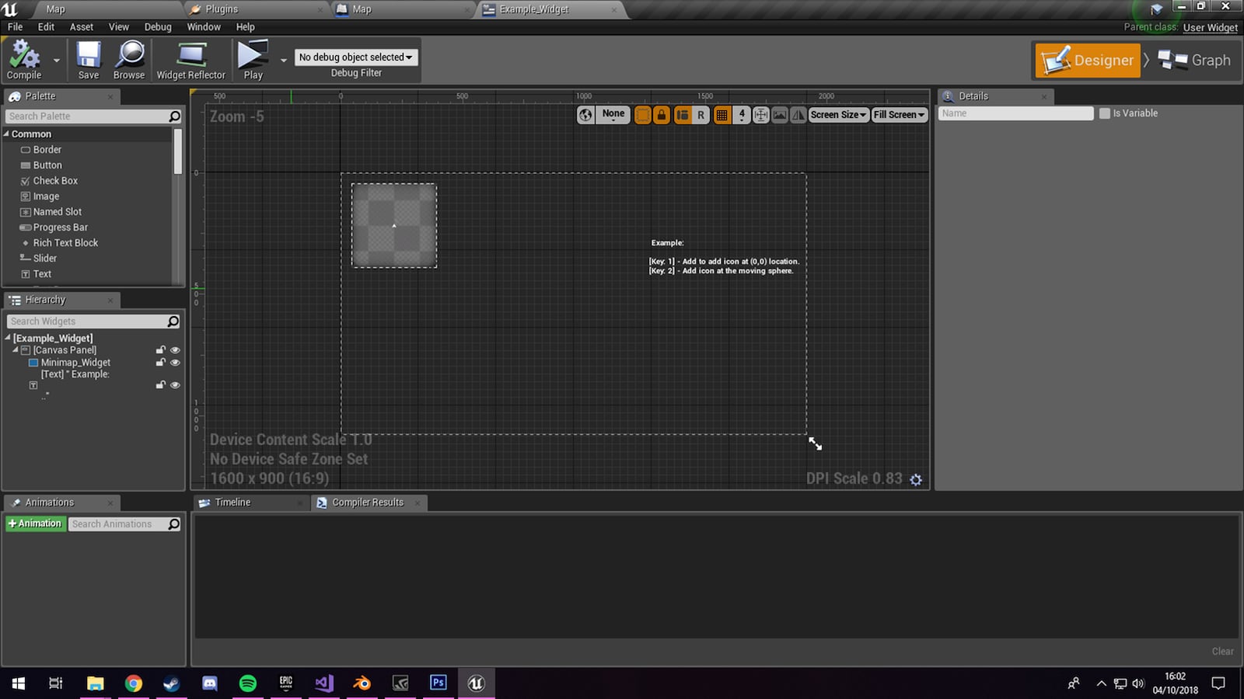Open the Debug menu

[x=157, y=26]
